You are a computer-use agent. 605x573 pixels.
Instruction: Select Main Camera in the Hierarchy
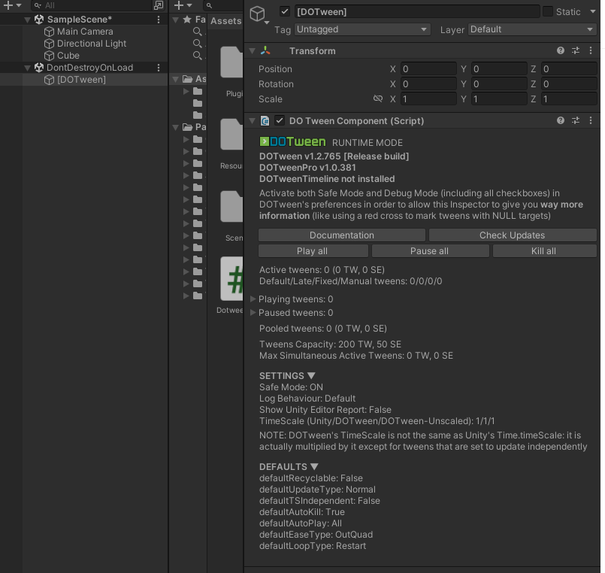tap(85, 32)
